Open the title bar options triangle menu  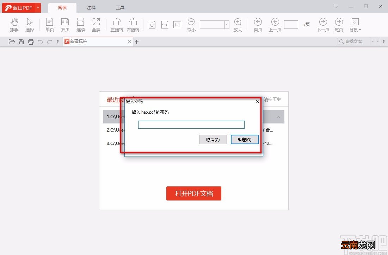pyautogui.click(x=336, y=6)
